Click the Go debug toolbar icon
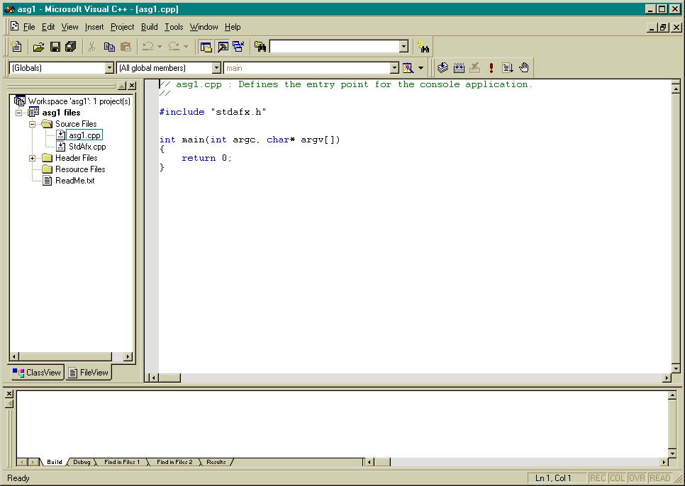The height and width of the screenshot is (486, 685). (x=507, y=67)
